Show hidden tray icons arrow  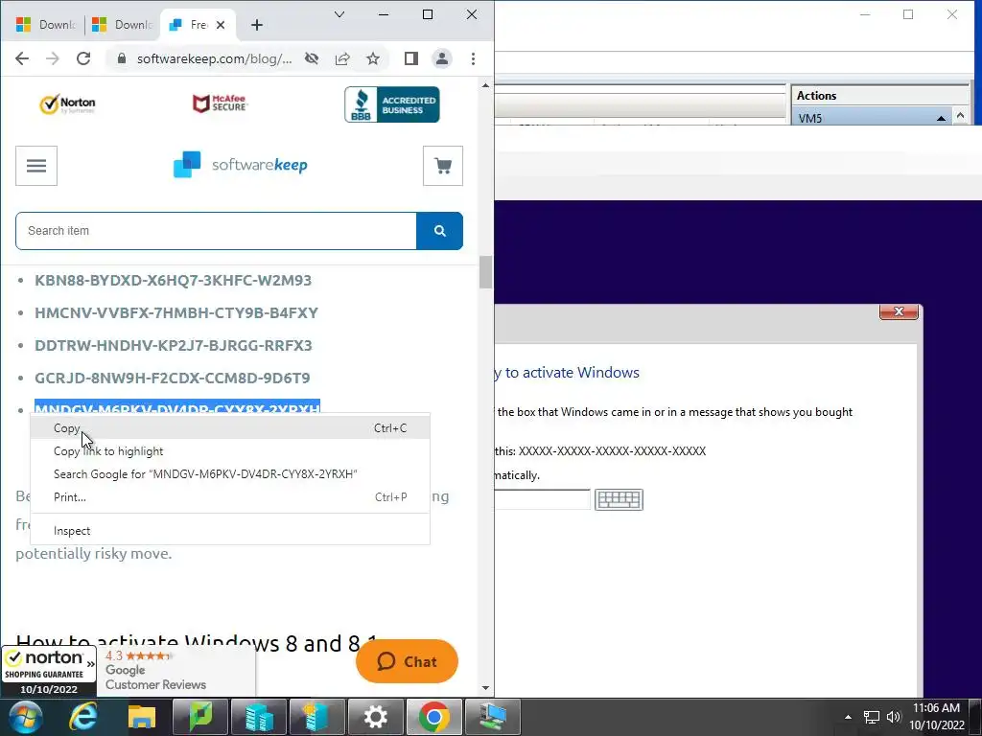(848, 717)
